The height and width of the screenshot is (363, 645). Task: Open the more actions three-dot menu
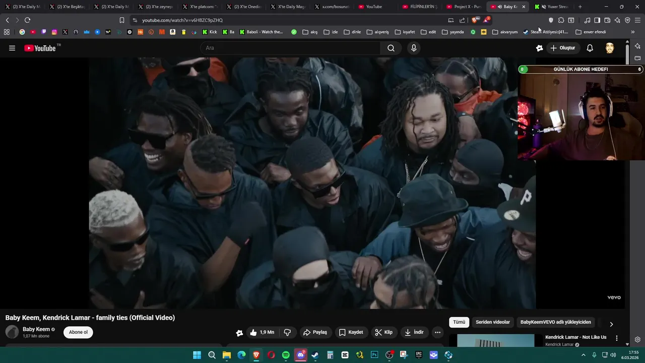437,332
